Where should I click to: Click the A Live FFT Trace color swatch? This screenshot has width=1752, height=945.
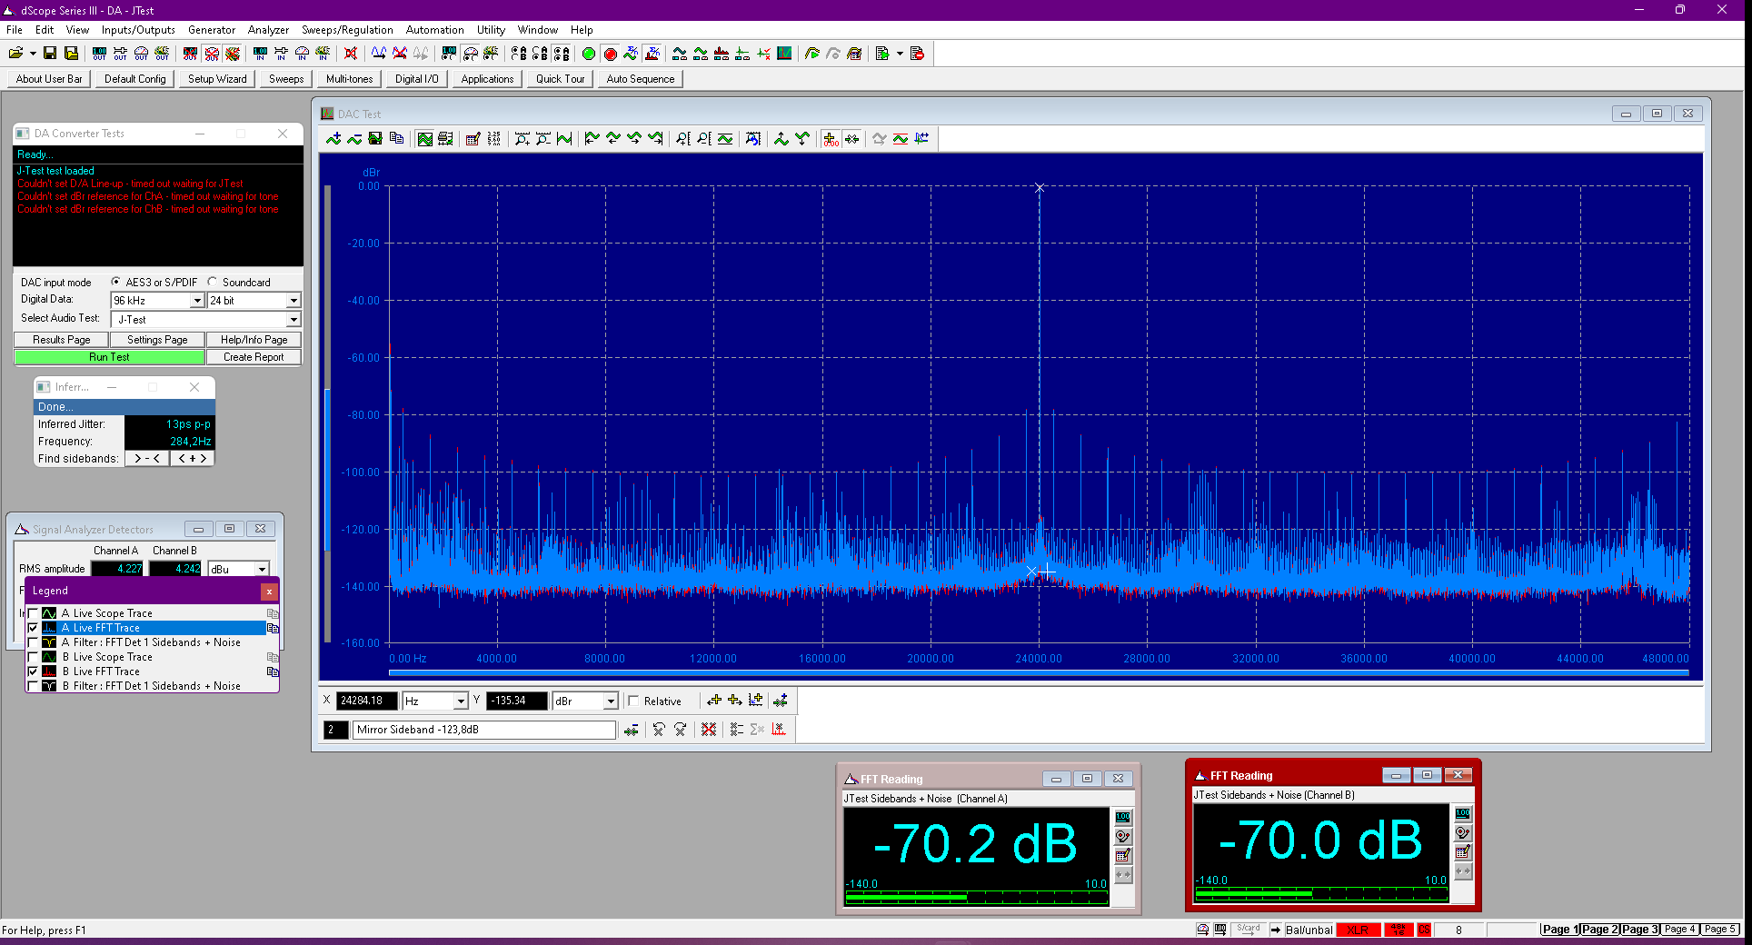(x=49, y=628)
